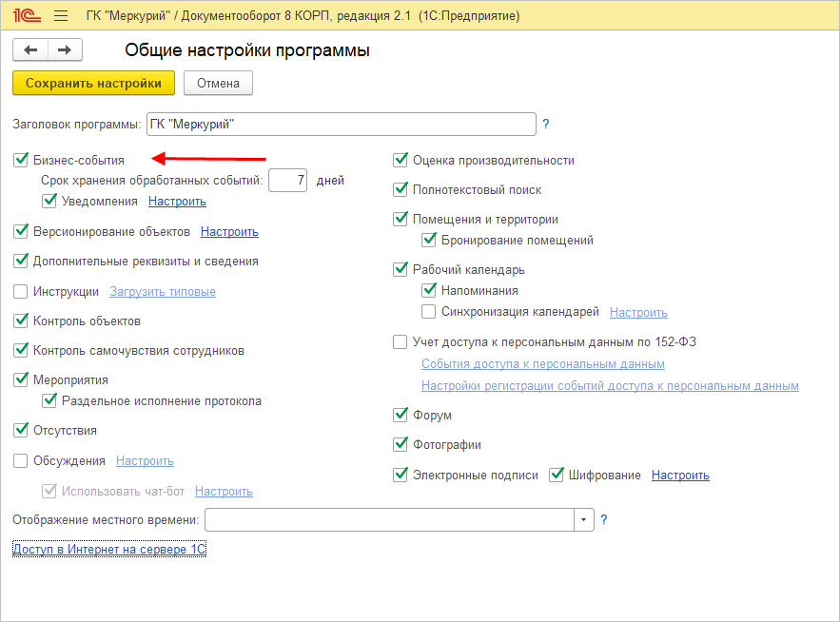Click the window title text ГК Меркурий Документооборот
The width and height of the screenshot is (840, 622).
point(303,16)
